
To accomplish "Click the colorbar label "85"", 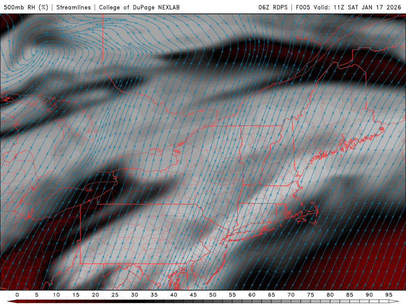I will pos(350,295).
